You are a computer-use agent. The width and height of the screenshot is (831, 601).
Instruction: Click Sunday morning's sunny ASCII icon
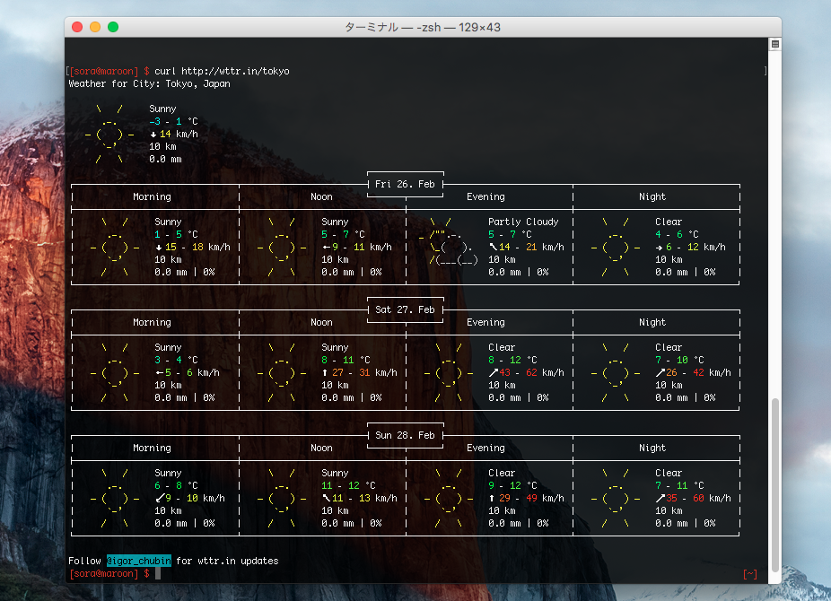(x=113, y=498)
